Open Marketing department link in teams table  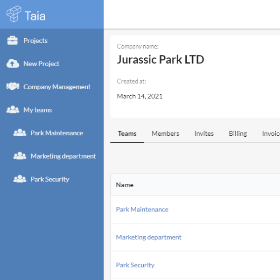(x=149, y=238)
